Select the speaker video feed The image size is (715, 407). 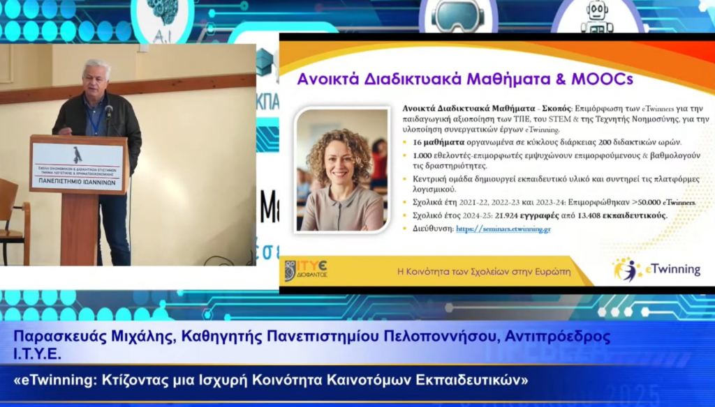click(128, 154)
